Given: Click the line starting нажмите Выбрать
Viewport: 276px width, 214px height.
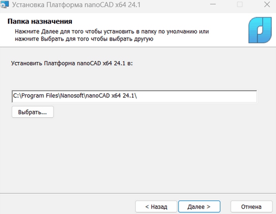Looking at the screenshot, I should 84,39.
